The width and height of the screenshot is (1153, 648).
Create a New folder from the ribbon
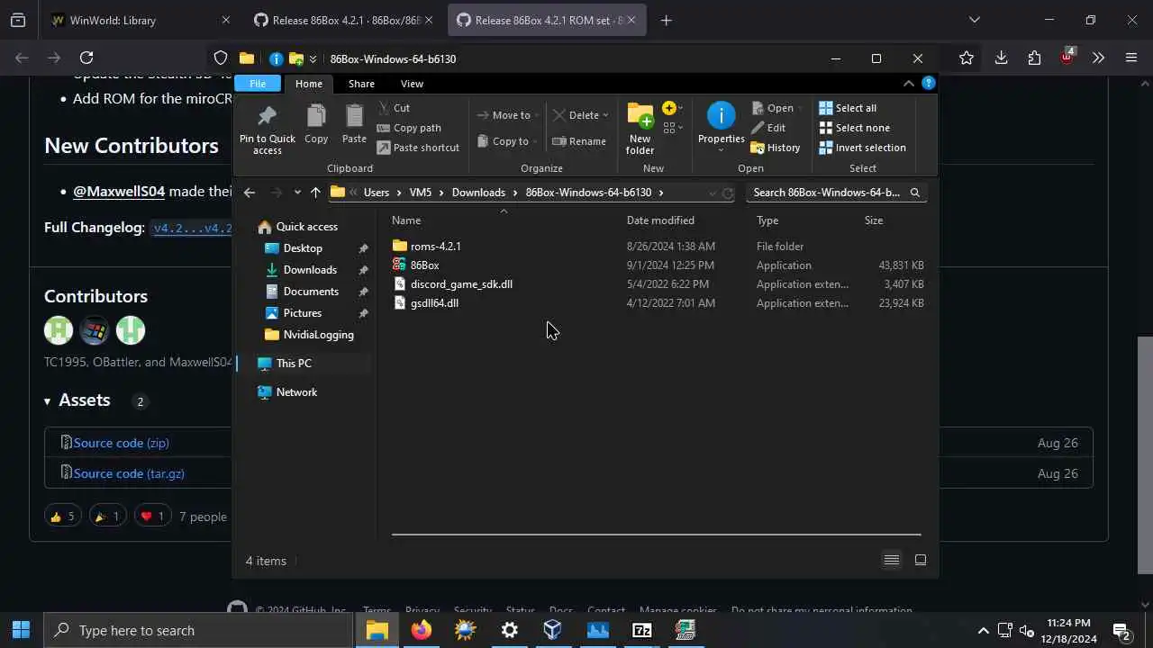tap(640, 129)
